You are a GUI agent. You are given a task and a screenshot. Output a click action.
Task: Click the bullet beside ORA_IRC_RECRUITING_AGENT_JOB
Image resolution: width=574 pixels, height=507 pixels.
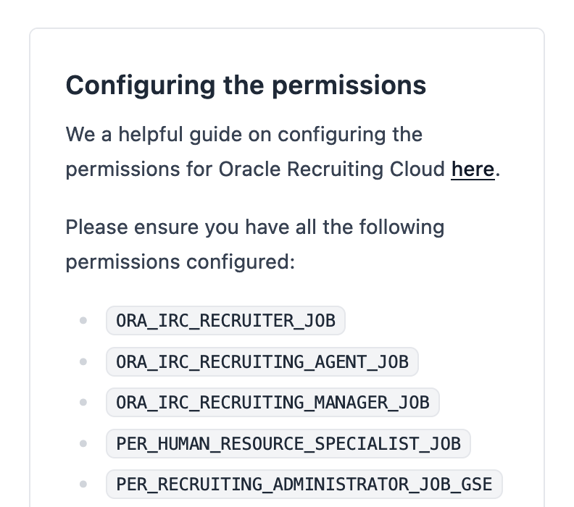coord(83,361)
